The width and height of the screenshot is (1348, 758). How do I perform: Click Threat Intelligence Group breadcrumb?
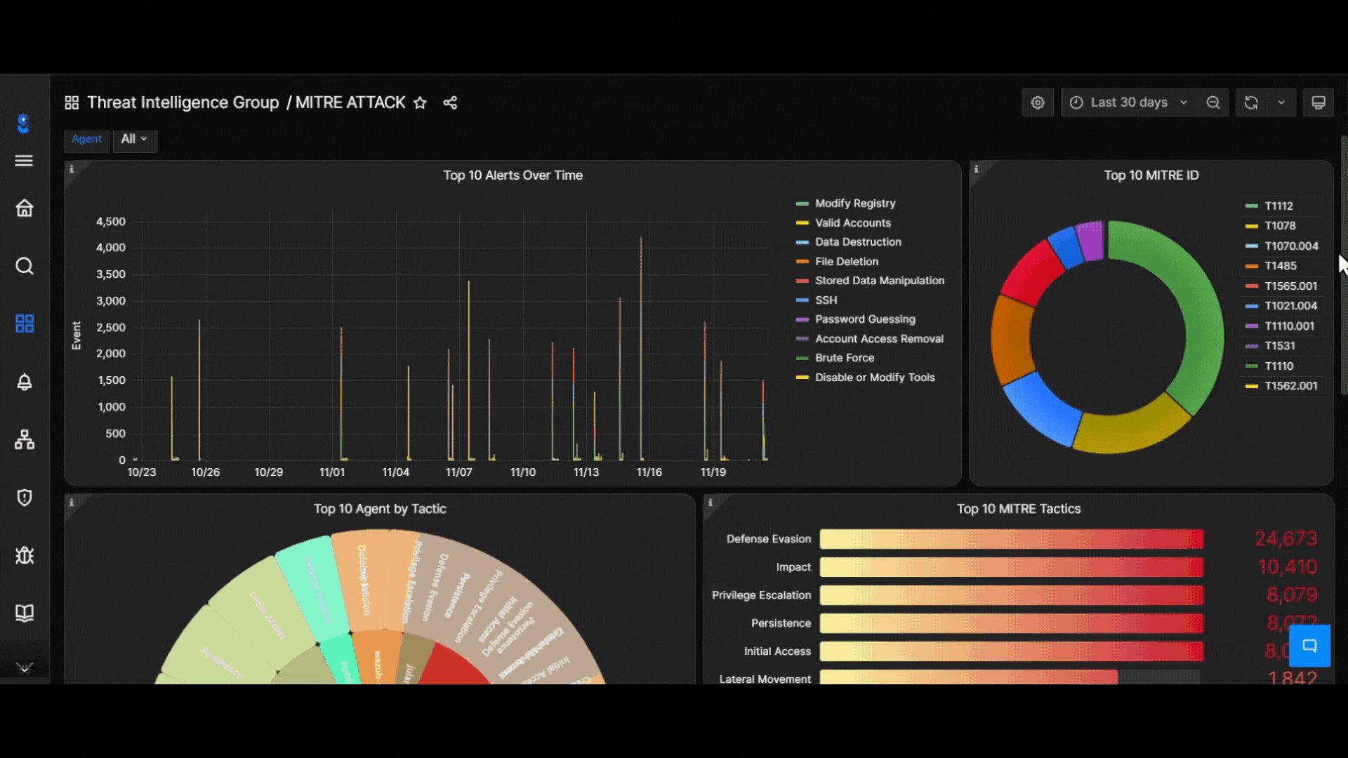183,102
